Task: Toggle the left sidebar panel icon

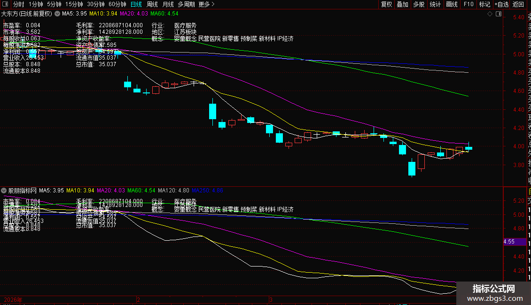Action: (5, 4)
